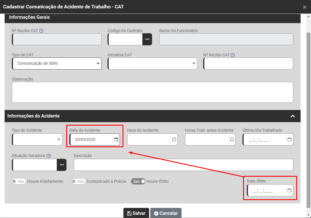311x218 pixels.
Task: Click the Cancelar button
Action: click(166, 213)
